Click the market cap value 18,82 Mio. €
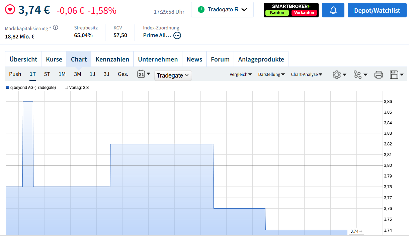409x236 pixels. pyautogui.click(x=20, y=36)
